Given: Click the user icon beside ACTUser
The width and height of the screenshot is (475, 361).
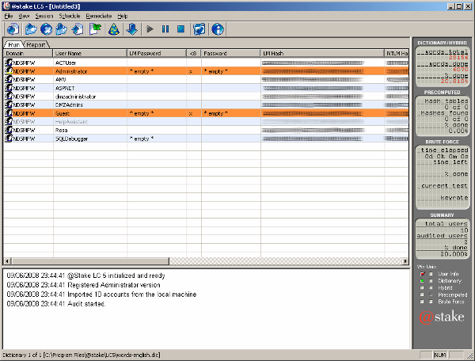Looking at the screenshot, I should (x=9, y=63).
